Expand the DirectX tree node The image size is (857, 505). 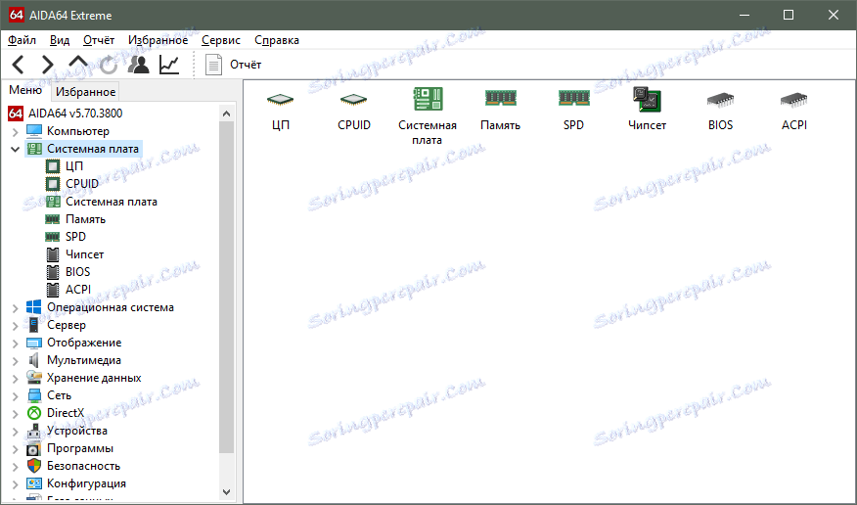point(16,414)
